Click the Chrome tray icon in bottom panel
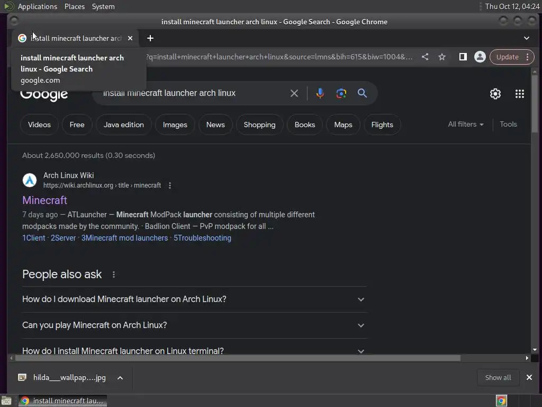The height and width of the screenshot is (407, 542). coord(501,401)
